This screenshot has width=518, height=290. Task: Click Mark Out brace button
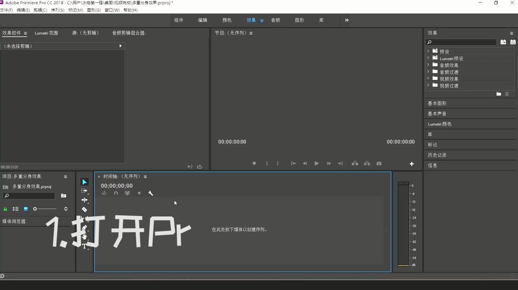click(x=278, y=164)
